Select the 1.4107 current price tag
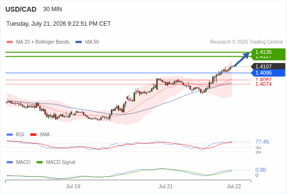287x194 pixels. [x=268, y=66]
